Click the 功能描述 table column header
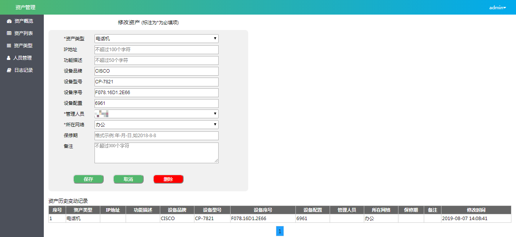Viewport: 516px width, 237px height. click(143, 210)
